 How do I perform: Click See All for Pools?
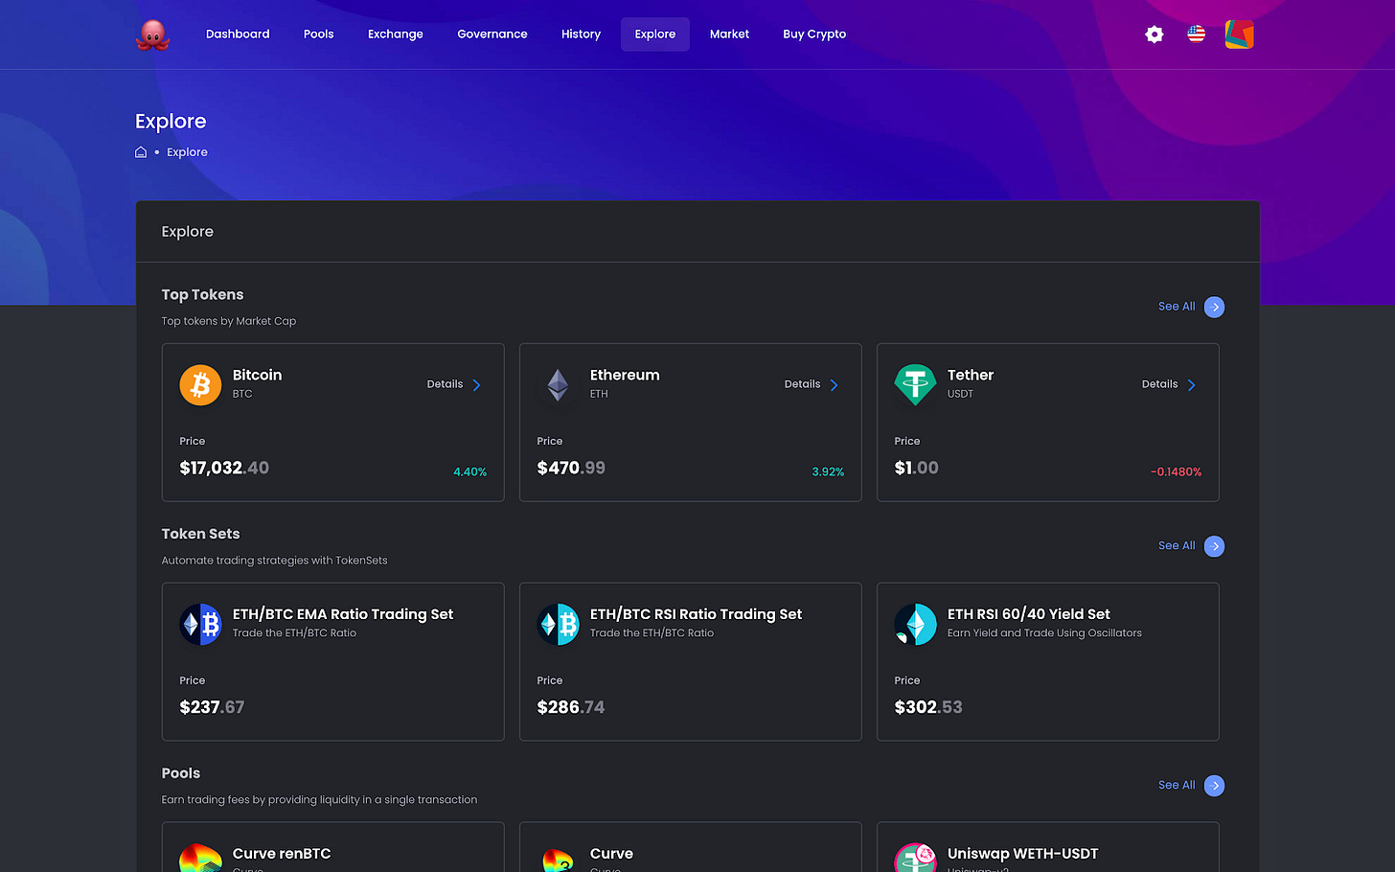pyautogui.click(x=1177, y=786)
